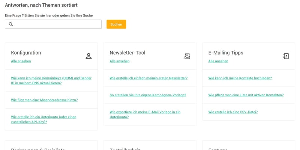The width and height of the screenshot is (300, 150).
Task: Open the Kampagnen-Vorlage article link
Action: (x=148, y=95)
